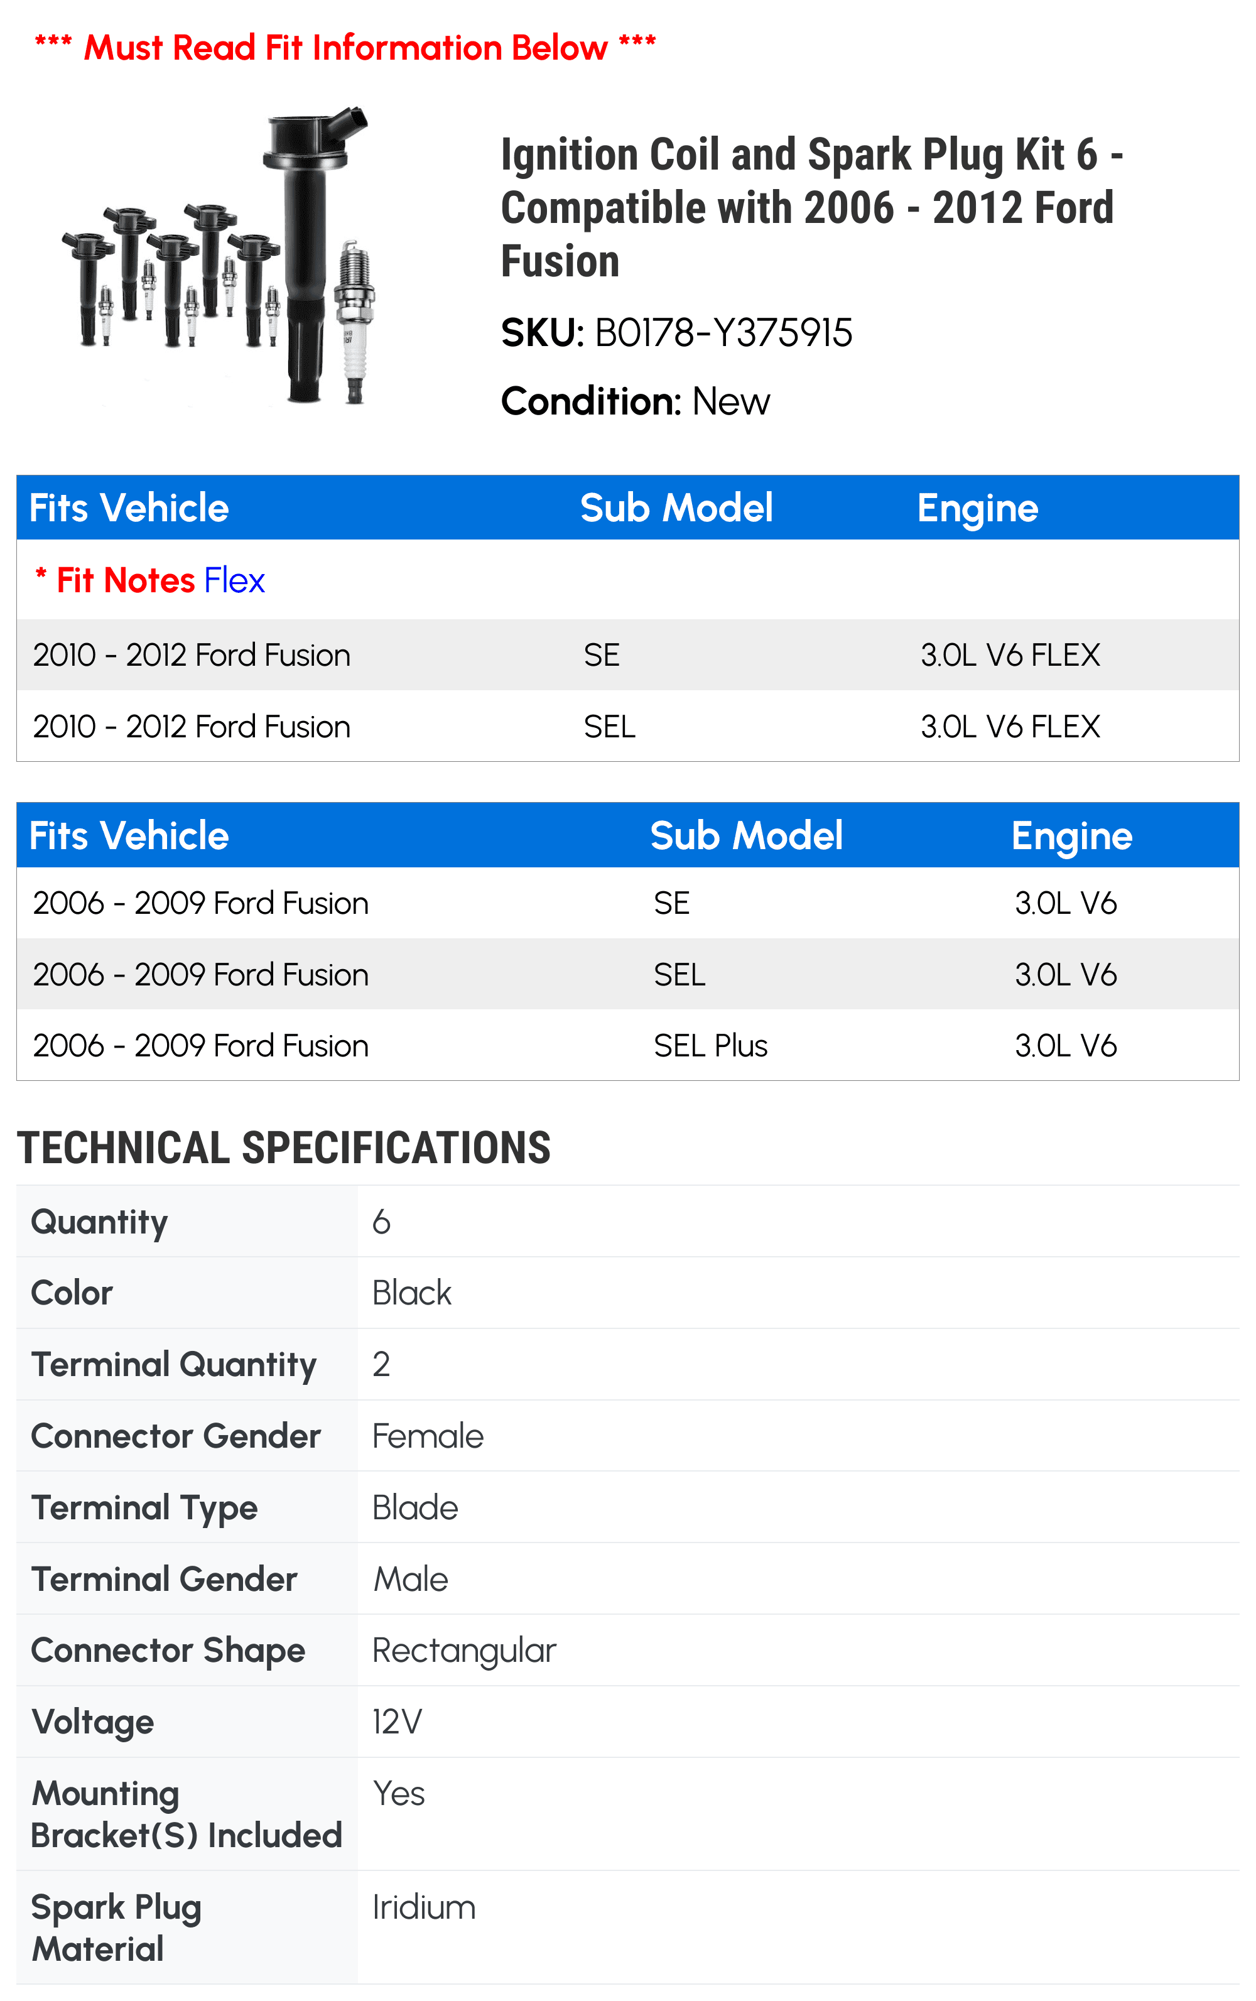
Task: Select the 2010 - 2012 Ford Fusion SE row
Action: click(x=628, y=654)
